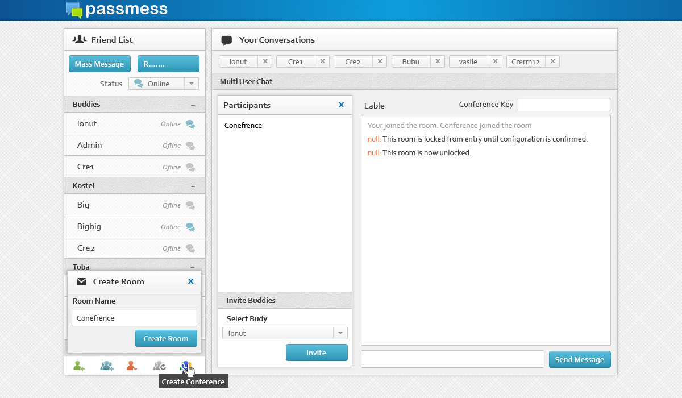Click the Conference Key input field
Screen dimensions: 682x398
(564, 105)
